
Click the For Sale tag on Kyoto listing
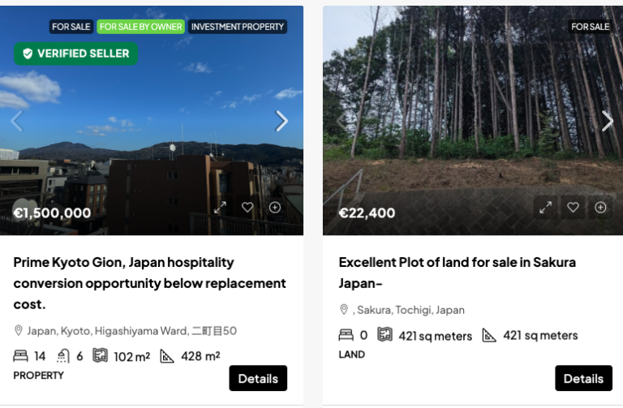click(x=71, y=27)
